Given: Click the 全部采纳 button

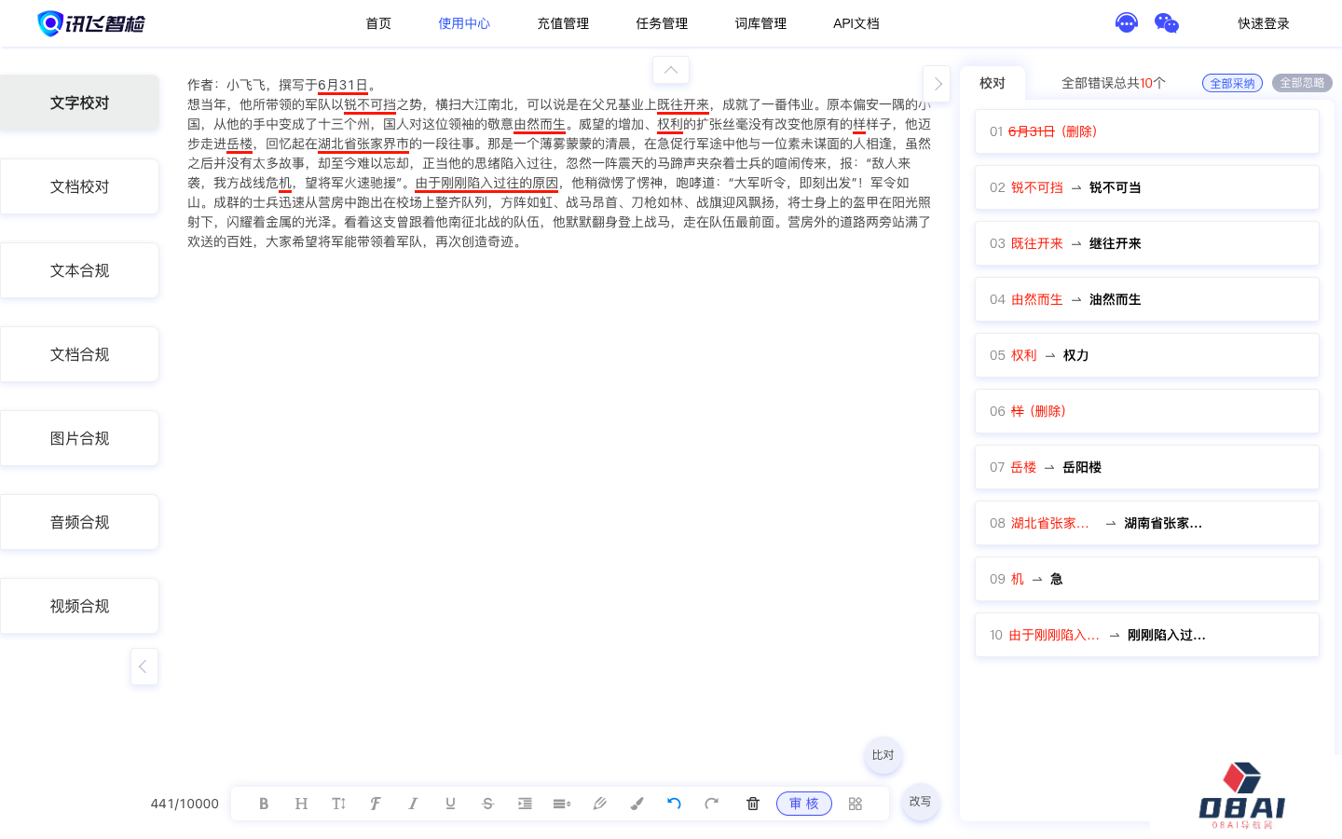Looking at the screenshot, I should (x=1232, y=83).
